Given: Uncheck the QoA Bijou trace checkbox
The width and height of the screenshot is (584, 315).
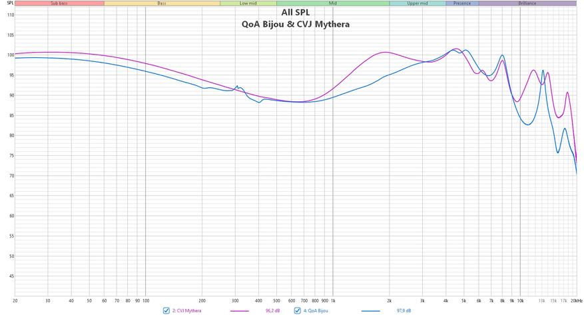Looking at the screenshot, I should (297, 310).
